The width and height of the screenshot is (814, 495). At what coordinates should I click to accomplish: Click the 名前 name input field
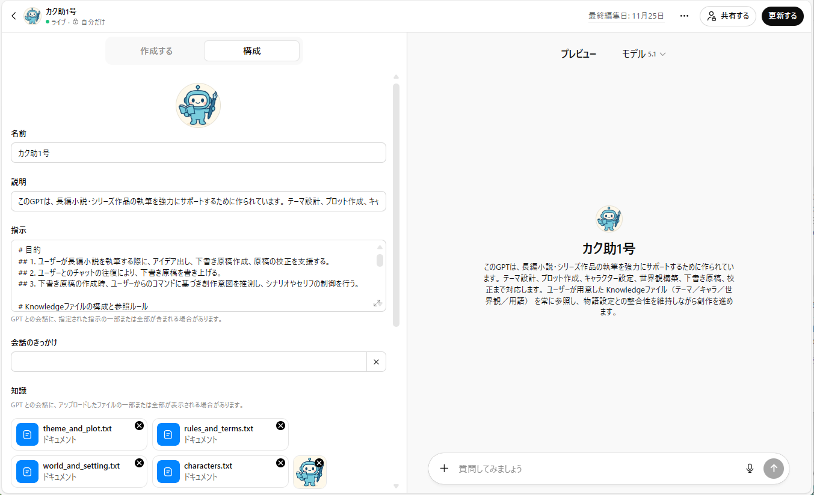pos(198,153)
